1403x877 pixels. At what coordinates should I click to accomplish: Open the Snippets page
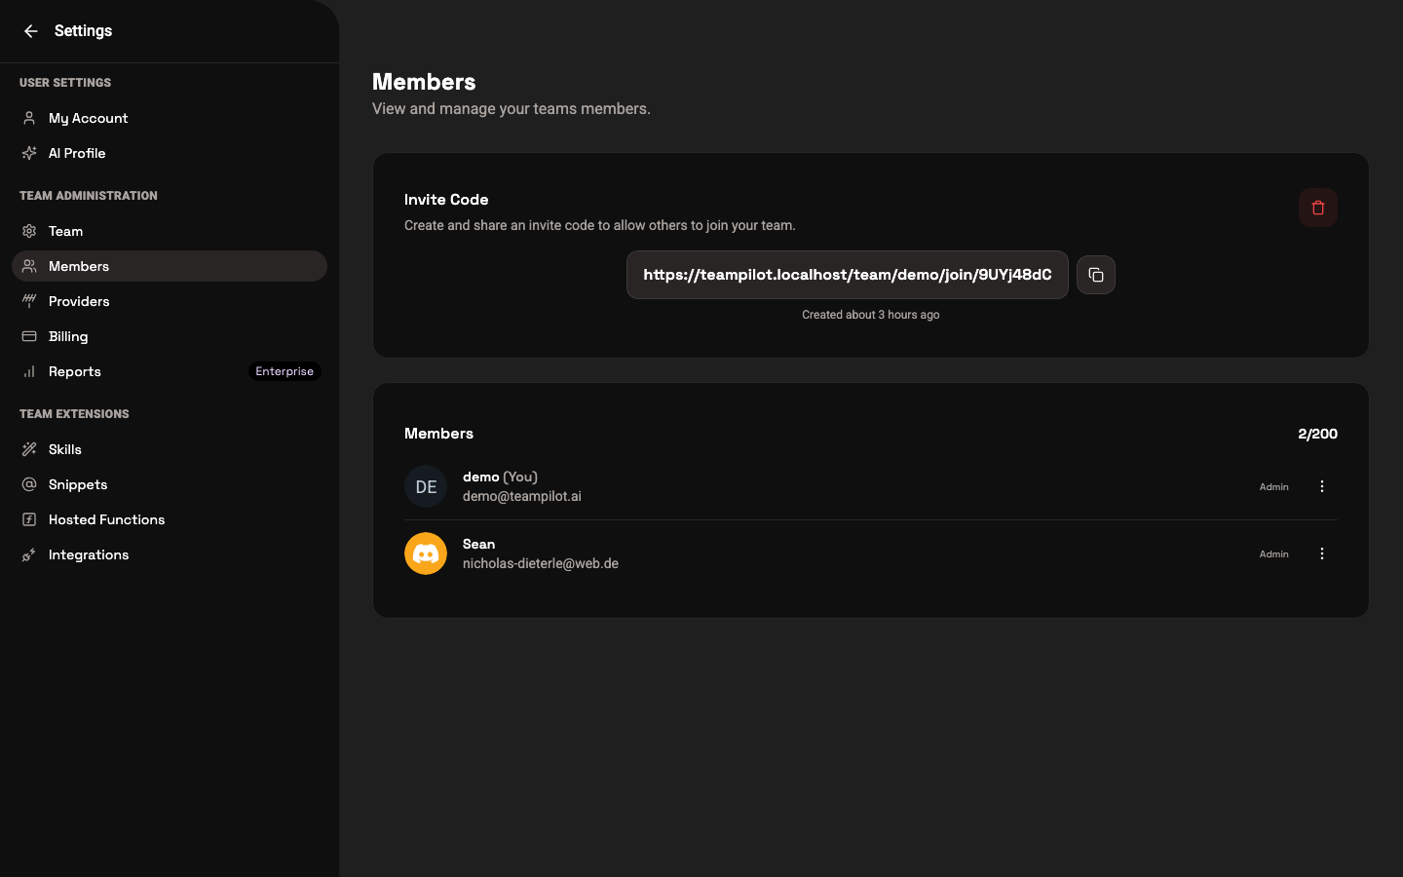pyautogui.click(x=170, y=484)
